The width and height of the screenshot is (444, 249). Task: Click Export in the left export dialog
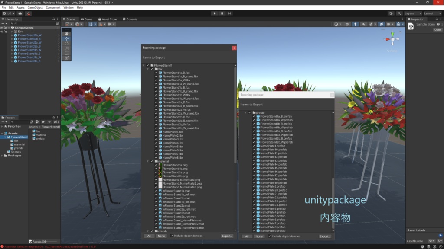pos(227,236)
